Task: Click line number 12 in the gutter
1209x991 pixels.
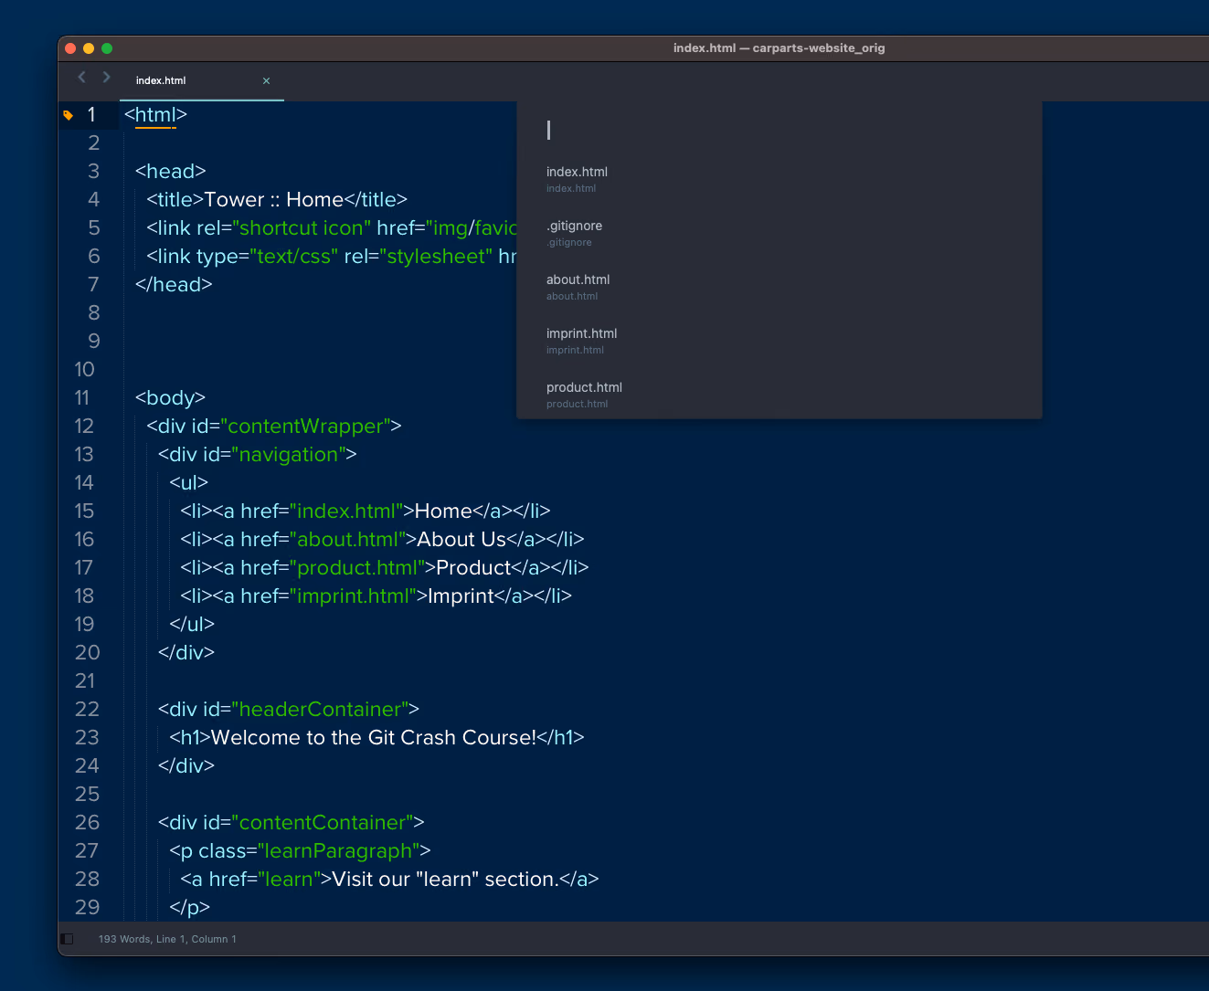Action: click(x=84, y=427)
